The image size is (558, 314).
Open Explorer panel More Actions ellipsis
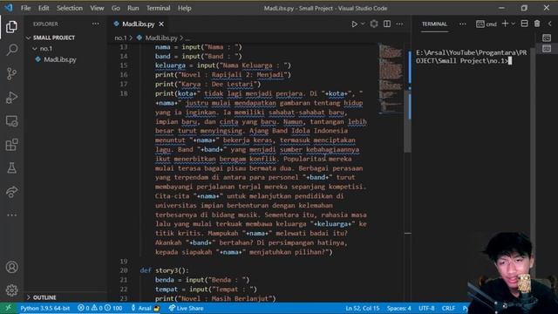click(x=96, y=24)
